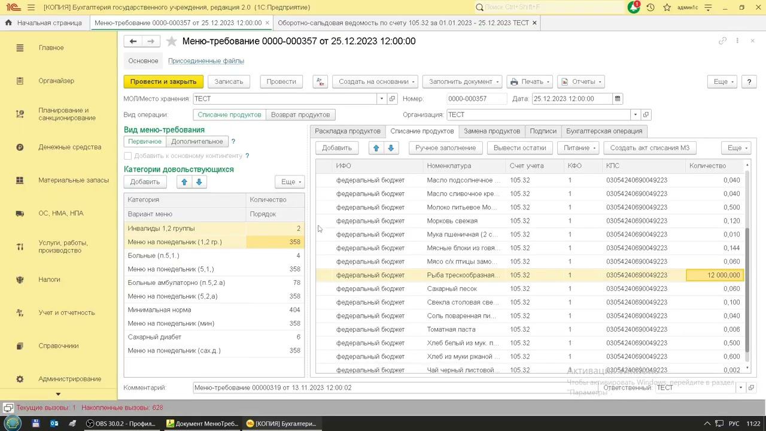
Task: Click the favorites star next to document title
Action: [172, 41]
